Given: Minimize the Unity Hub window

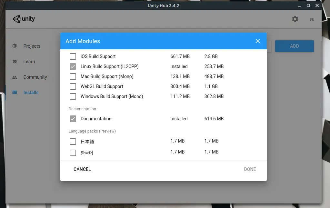Looking at the screenshot, I should pos(299,6).
